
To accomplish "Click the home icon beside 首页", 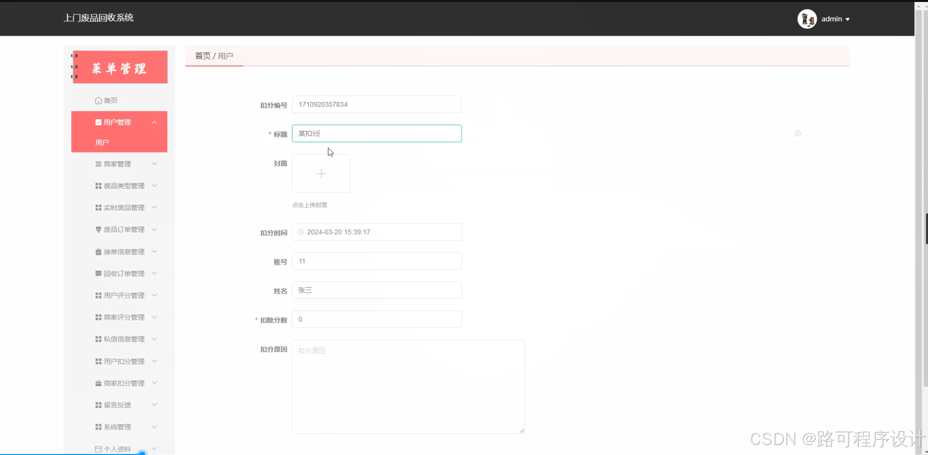I will pyautogui.click(x=98, y=101).
